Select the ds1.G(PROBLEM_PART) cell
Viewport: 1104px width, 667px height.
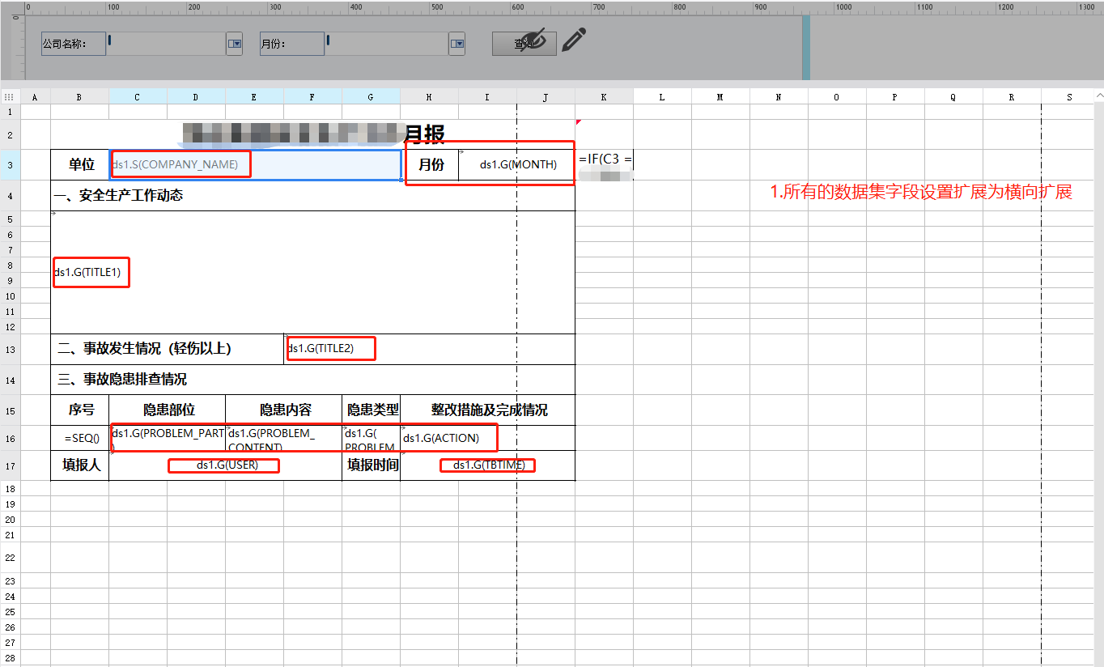tap(168, 438)
